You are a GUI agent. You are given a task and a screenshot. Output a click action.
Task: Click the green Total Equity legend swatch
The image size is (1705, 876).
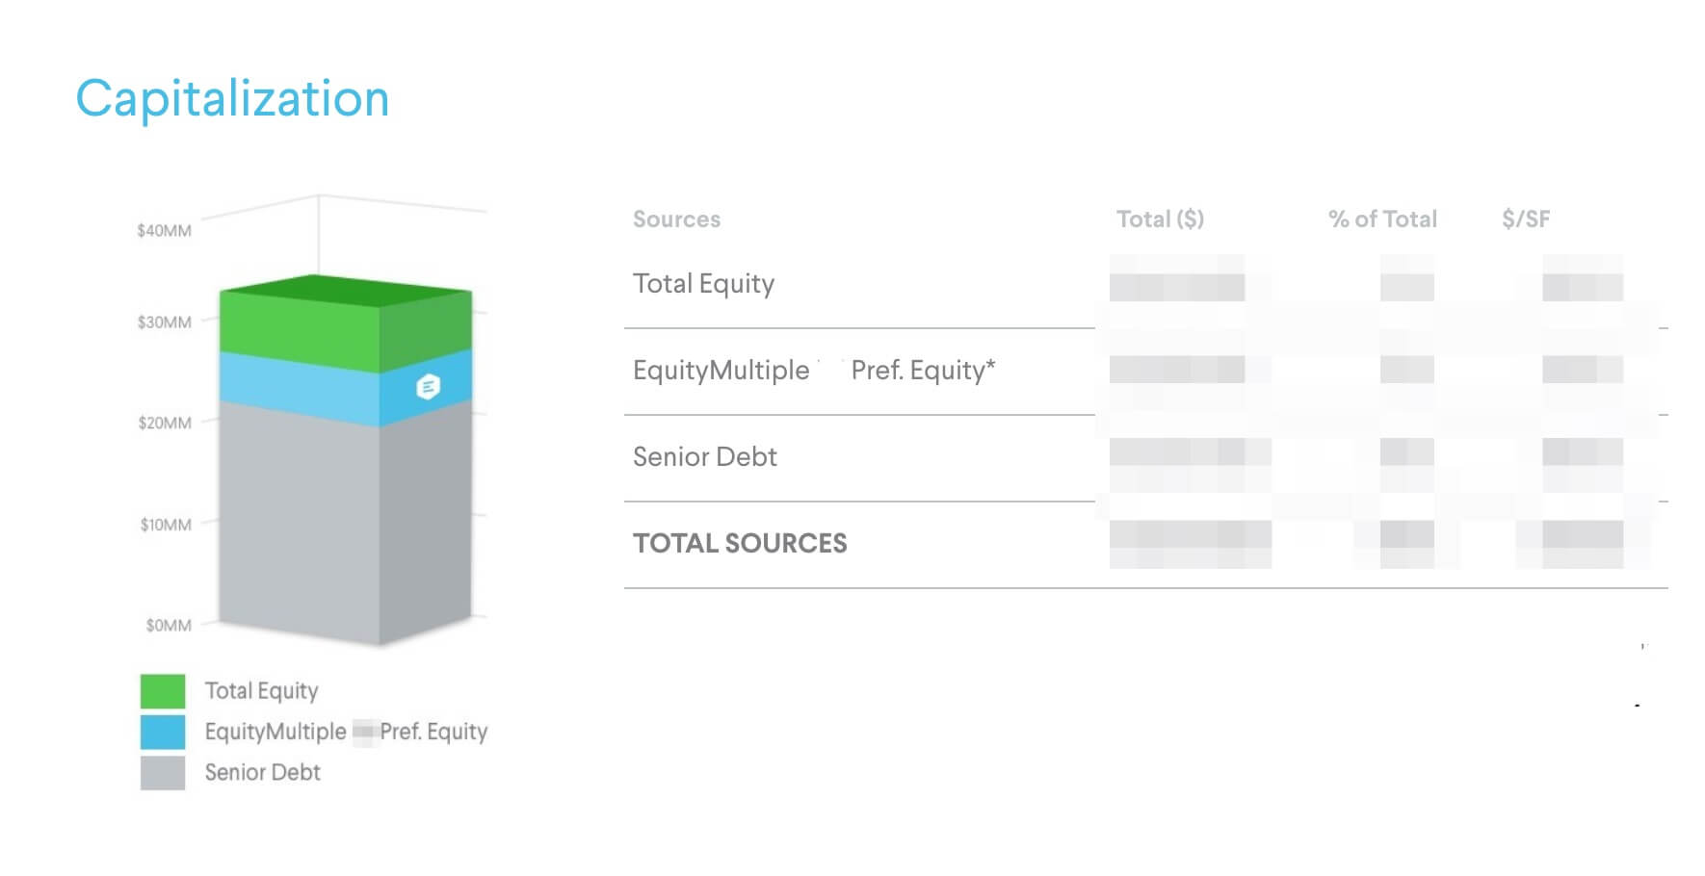point(162,691)
